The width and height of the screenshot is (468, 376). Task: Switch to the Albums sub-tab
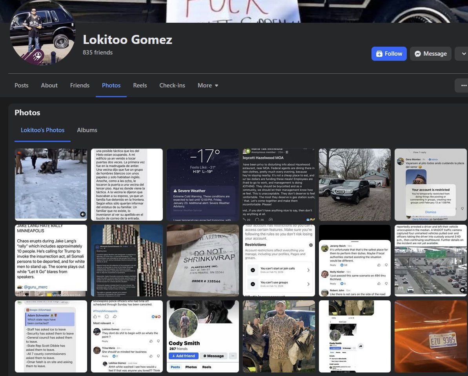point(87,130)
